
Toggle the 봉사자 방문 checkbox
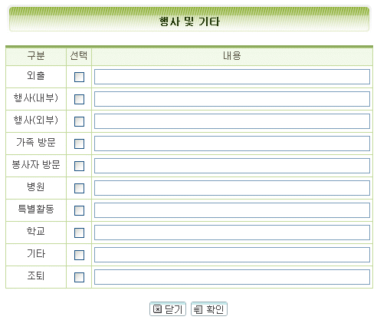pyautogui.click(x=79, y=166)
